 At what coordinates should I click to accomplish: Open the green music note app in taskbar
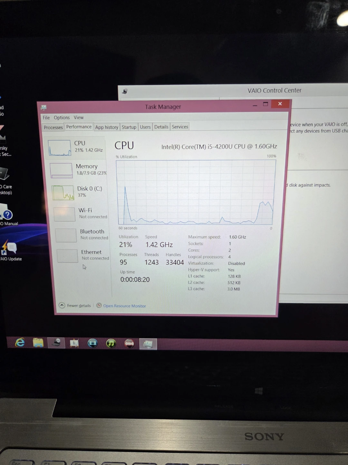(111, 343)
